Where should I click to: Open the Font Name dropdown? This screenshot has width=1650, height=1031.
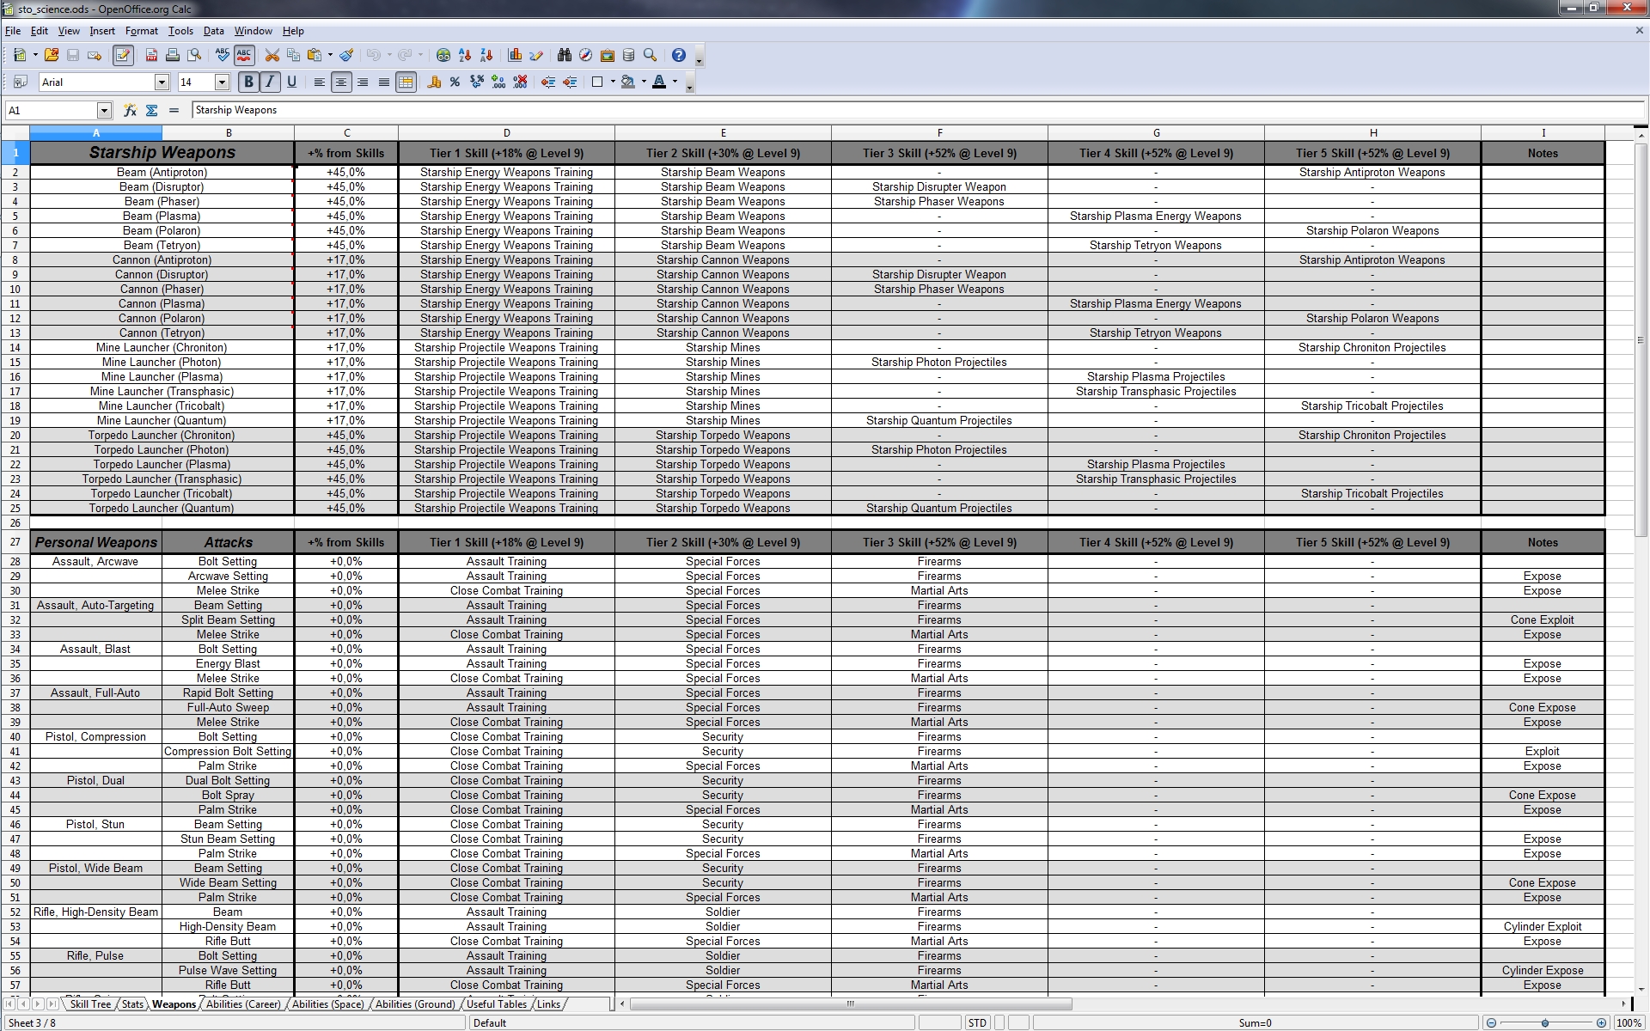tap(162, 82)
